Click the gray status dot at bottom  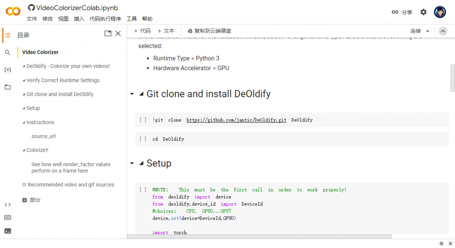click(x=441, y=244)
